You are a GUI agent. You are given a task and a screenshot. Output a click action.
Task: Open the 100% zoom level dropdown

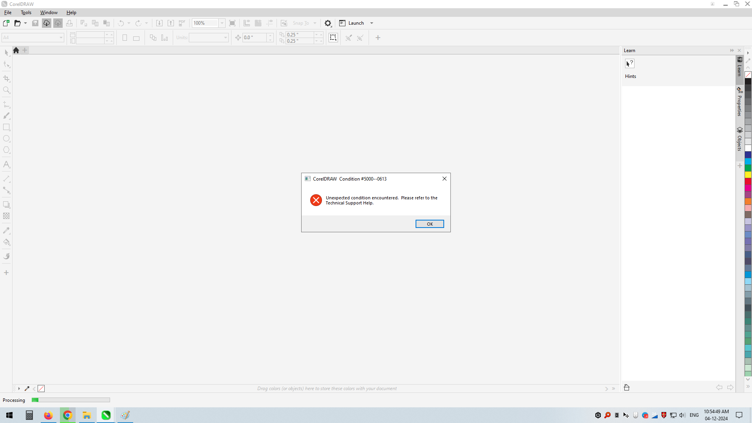[222, 23]
